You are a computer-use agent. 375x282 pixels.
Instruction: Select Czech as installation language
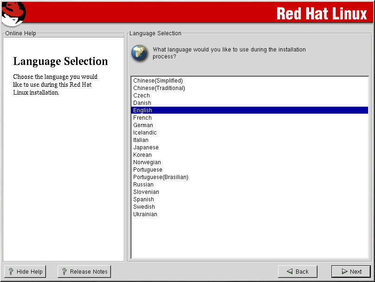click(142, 96)
